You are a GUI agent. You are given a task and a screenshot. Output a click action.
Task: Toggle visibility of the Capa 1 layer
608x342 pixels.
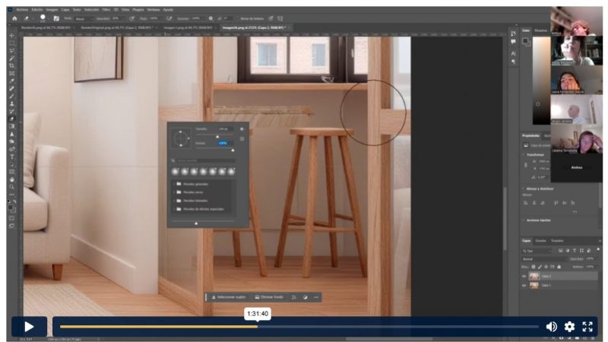click(x=524, y=285)
